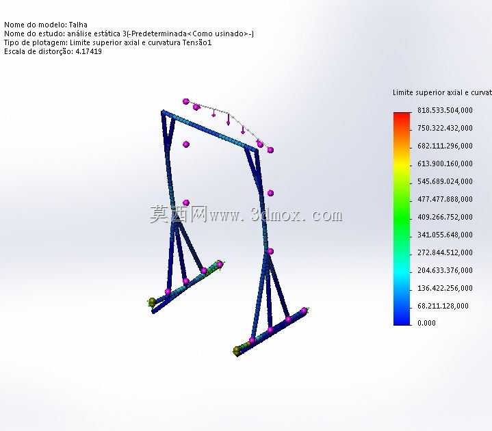This screenshot has height=431, width=492.
Task: Click the legend value 204.633.376,000
Action: 445,270
